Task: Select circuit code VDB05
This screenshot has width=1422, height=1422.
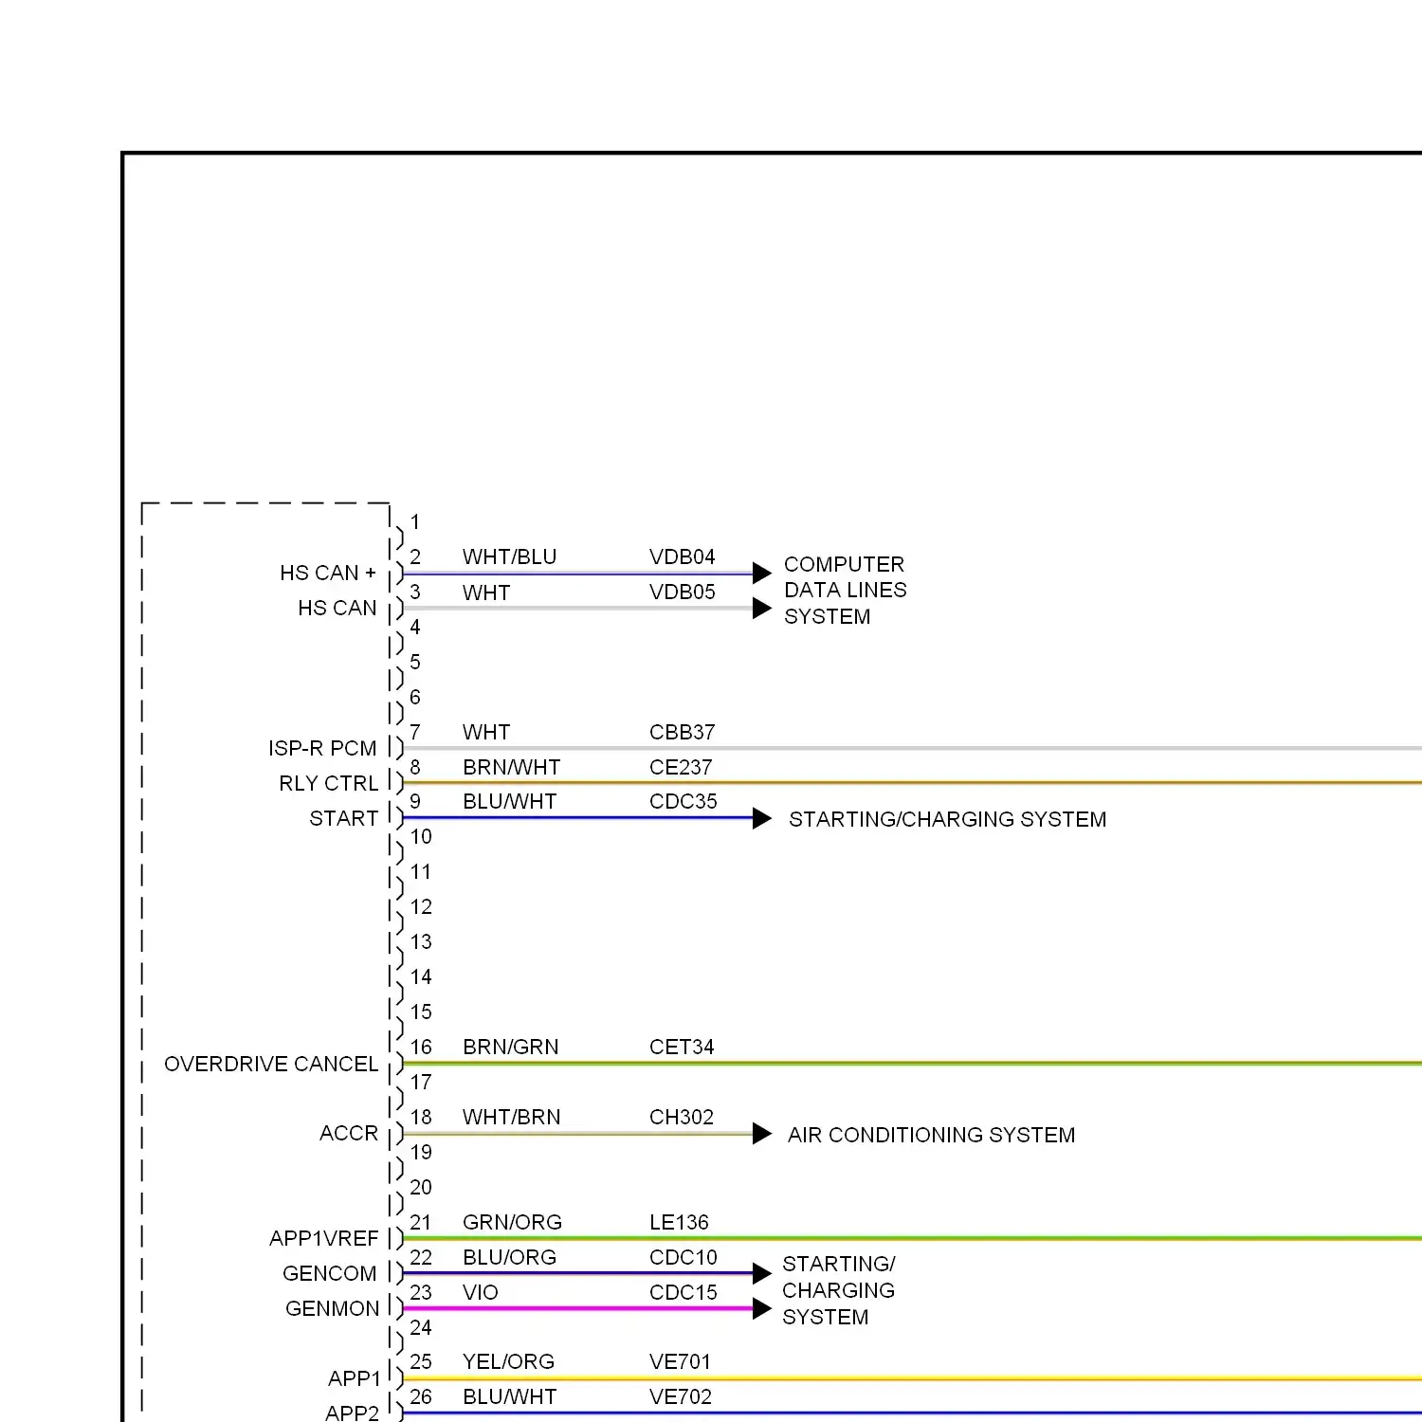Action: pos(682,592)
